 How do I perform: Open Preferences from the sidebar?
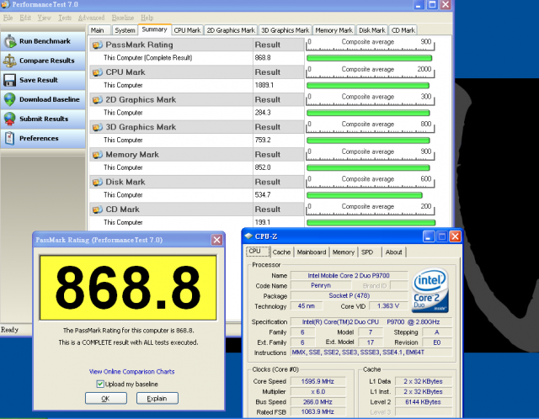tap(43, 139)
